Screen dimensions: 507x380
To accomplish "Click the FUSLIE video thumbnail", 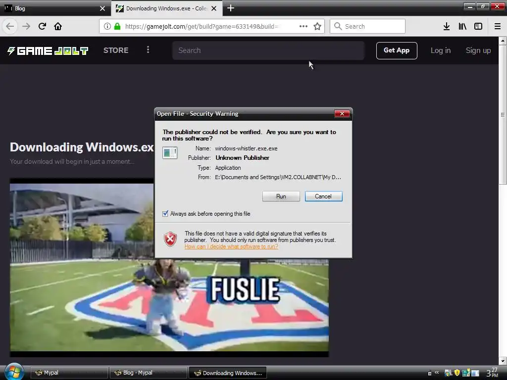I will (169, 268).
